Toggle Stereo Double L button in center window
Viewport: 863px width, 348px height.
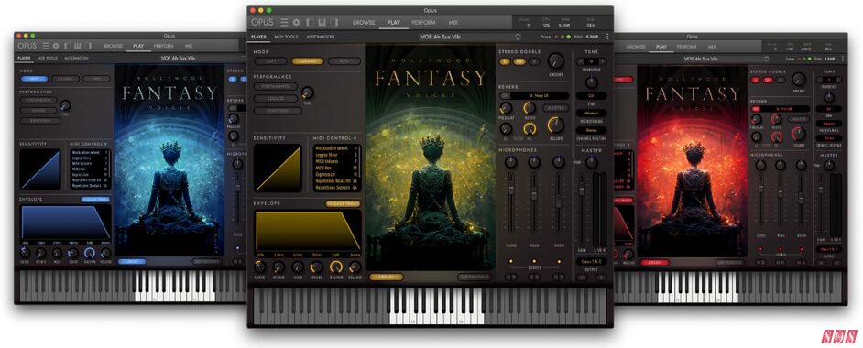tap(504, 61)
